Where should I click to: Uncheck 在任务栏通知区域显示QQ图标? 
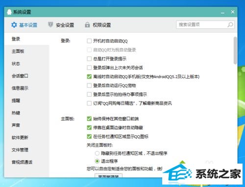pyautogui.click(x=89, y=136)
